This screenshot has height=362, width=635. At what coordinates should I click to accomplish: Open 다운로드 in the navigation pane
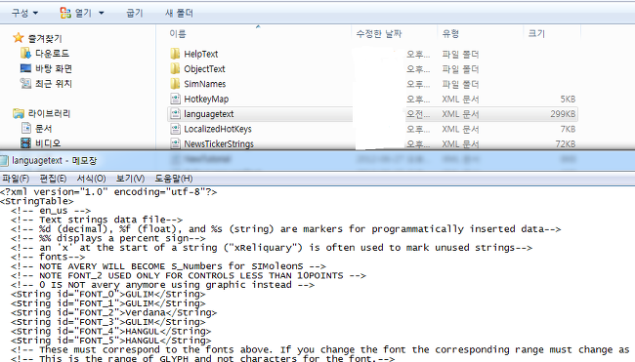click(x=52, y=53)
